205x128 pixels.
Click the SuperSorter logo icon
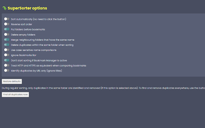(4, 8)
